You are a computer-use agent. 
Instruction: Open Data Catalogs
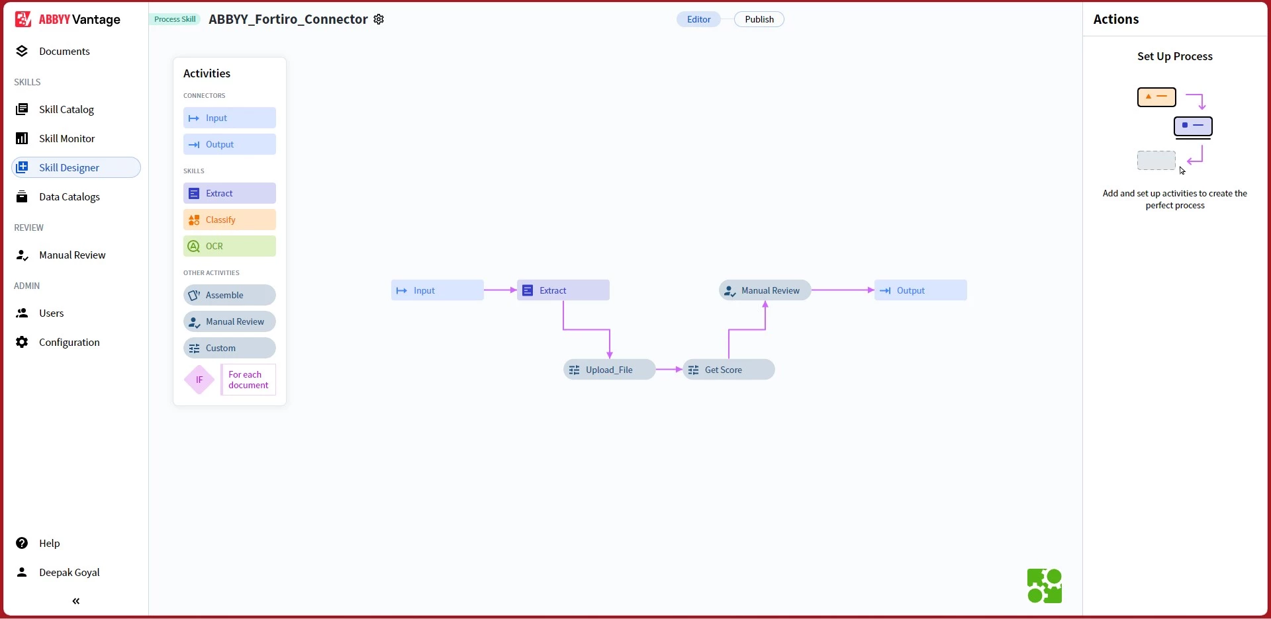(70, 197)
